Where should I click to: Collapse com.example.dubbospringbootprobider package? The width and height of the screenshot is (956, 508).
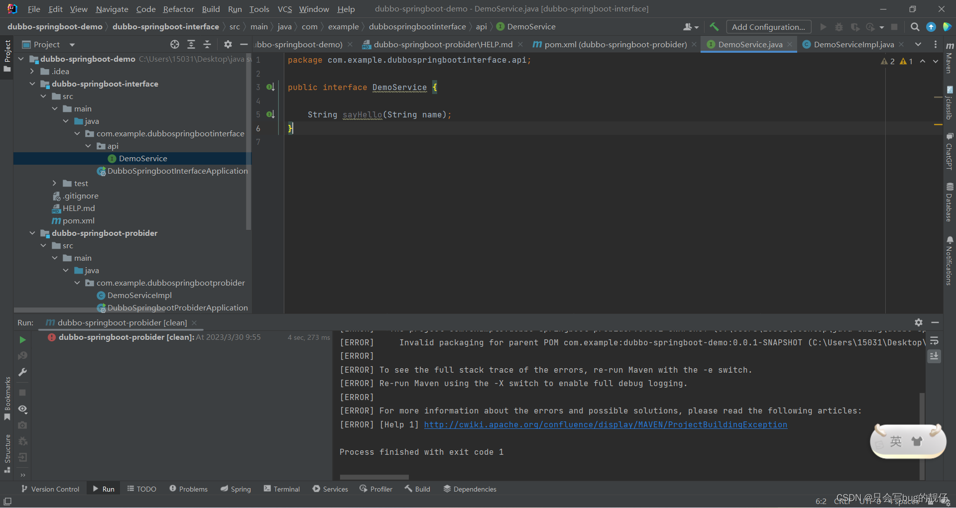[77, 283]
